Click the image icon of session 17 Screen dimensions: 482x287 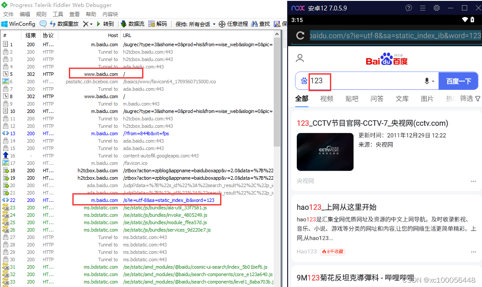click(6, 163)
